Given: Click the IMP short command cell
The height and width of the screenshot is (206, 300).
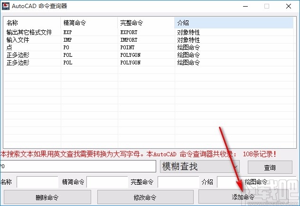Looking at the screenshot, I should tap(67, 40).
